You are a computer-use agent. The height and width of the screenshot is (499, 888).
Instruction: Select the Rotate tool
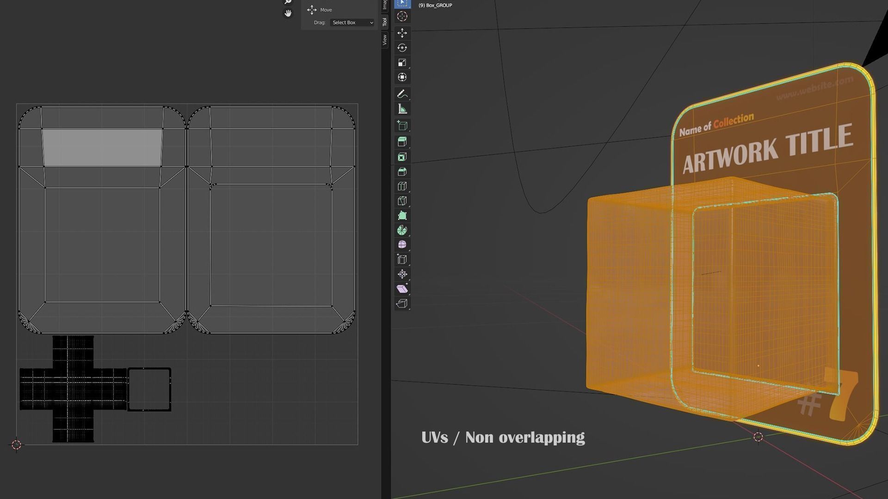pyautogui.click(x=402, y=48)
